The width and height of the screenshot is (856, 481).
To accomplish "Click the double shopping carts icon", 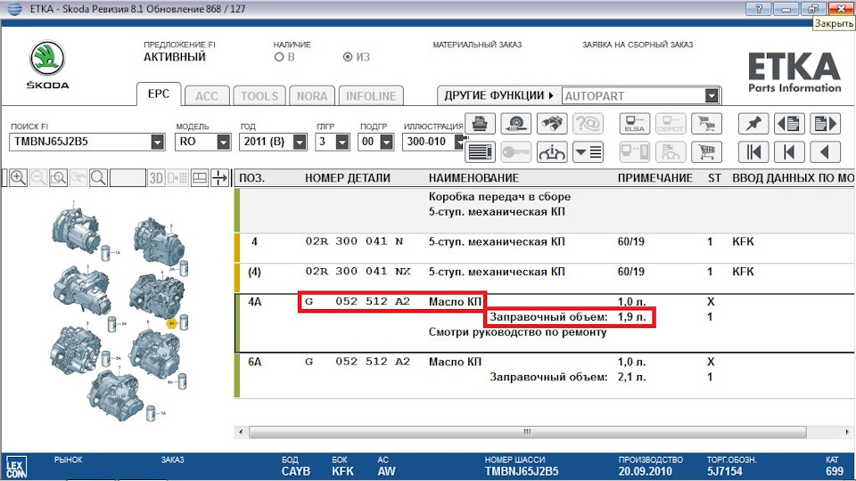I will [x=706, y=124].
